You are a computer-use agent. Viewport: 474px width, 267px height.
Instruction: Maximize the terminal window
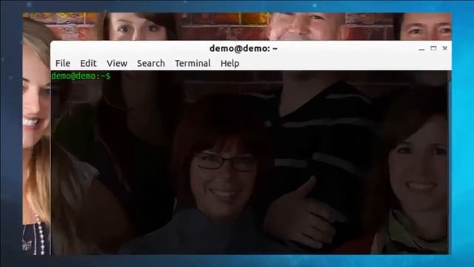(433, 48)
